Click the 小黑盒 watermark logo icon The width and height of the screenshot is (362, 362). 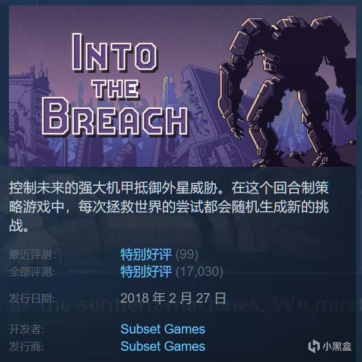314,346
